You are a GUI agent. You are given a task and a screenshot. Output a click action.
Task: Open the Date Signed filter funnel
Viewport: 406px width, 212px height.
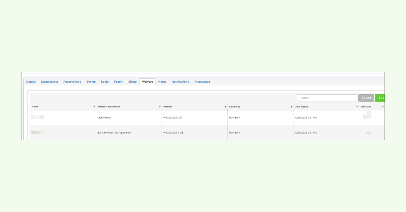(357, 107)
